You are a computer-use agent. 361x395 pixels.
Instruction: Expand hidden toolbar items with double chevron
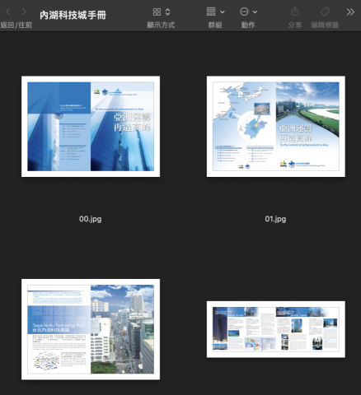[350, 12]
